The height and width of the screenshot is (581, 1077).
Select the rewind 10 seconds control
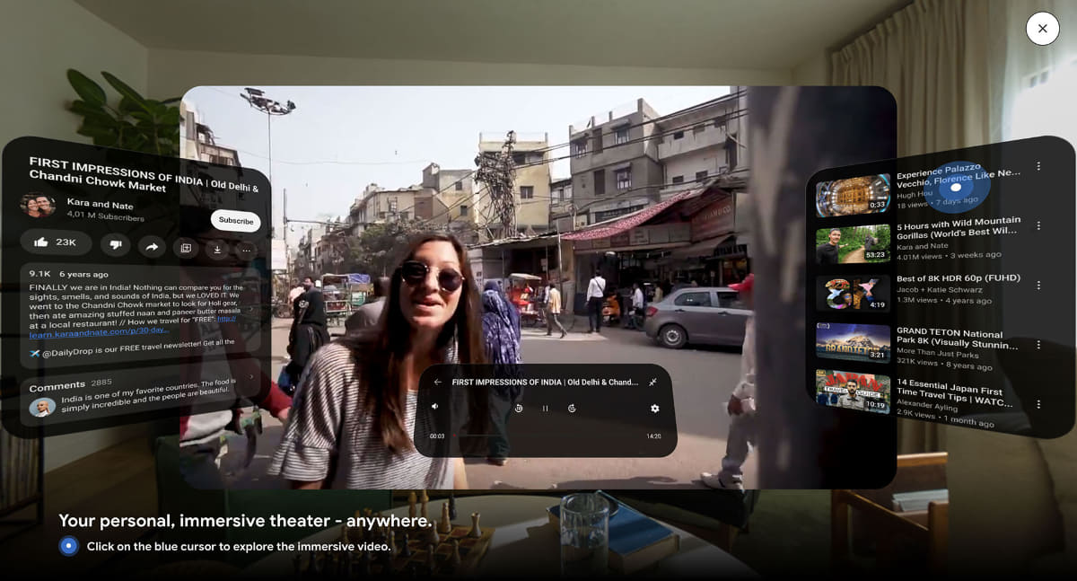(x=520, y=409)
